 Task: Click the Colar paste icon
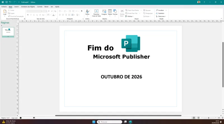[5, 11]
